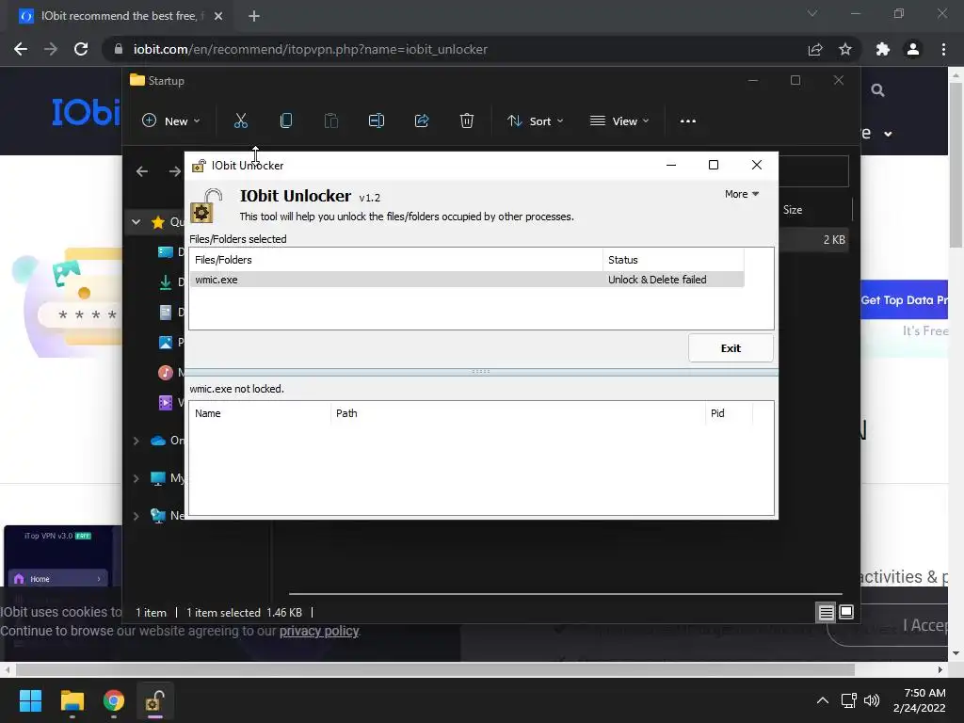Open Chrome's three-dot menu

[x=943, y=49]
